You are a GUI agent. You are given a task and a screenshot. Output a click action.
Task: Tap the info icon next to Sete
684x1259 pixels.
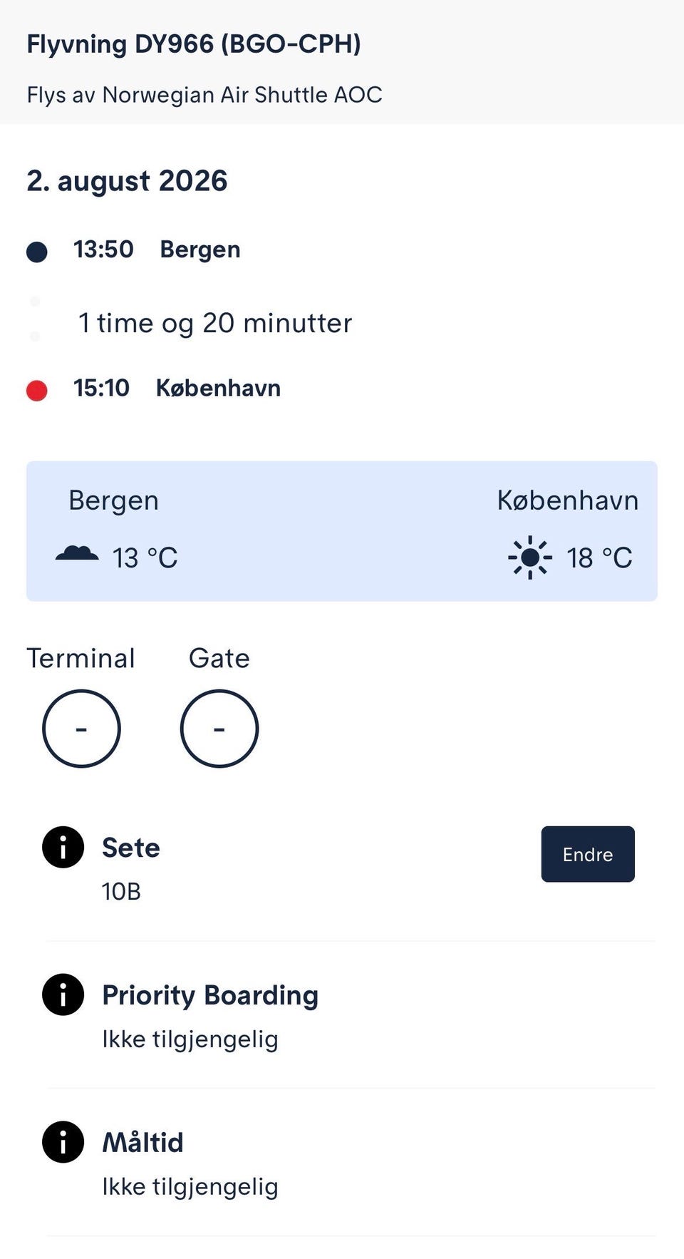coord(63,847)
